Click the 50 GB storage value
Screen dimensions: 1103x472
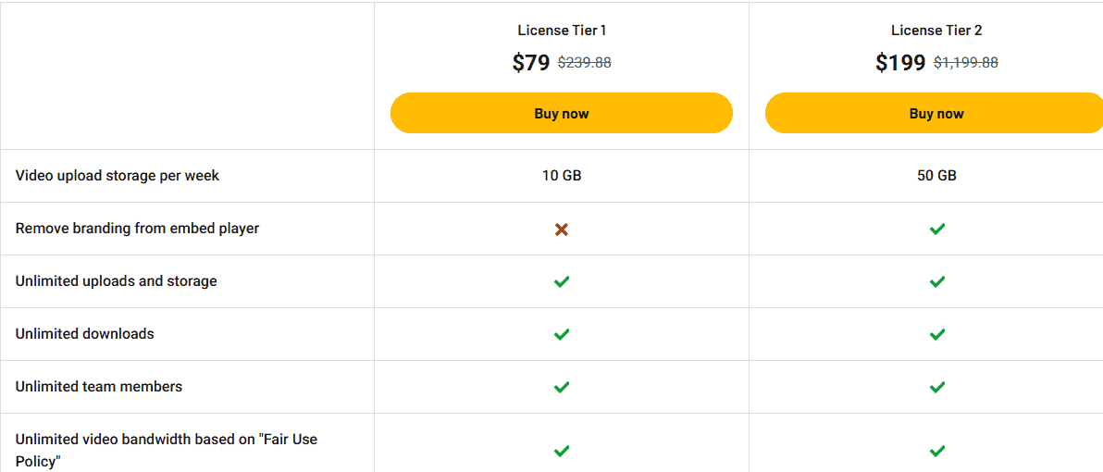936,176
